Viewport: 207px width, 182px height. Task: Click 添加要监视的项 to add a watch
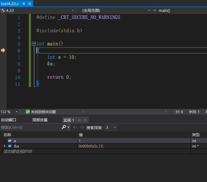coord(18,151)
